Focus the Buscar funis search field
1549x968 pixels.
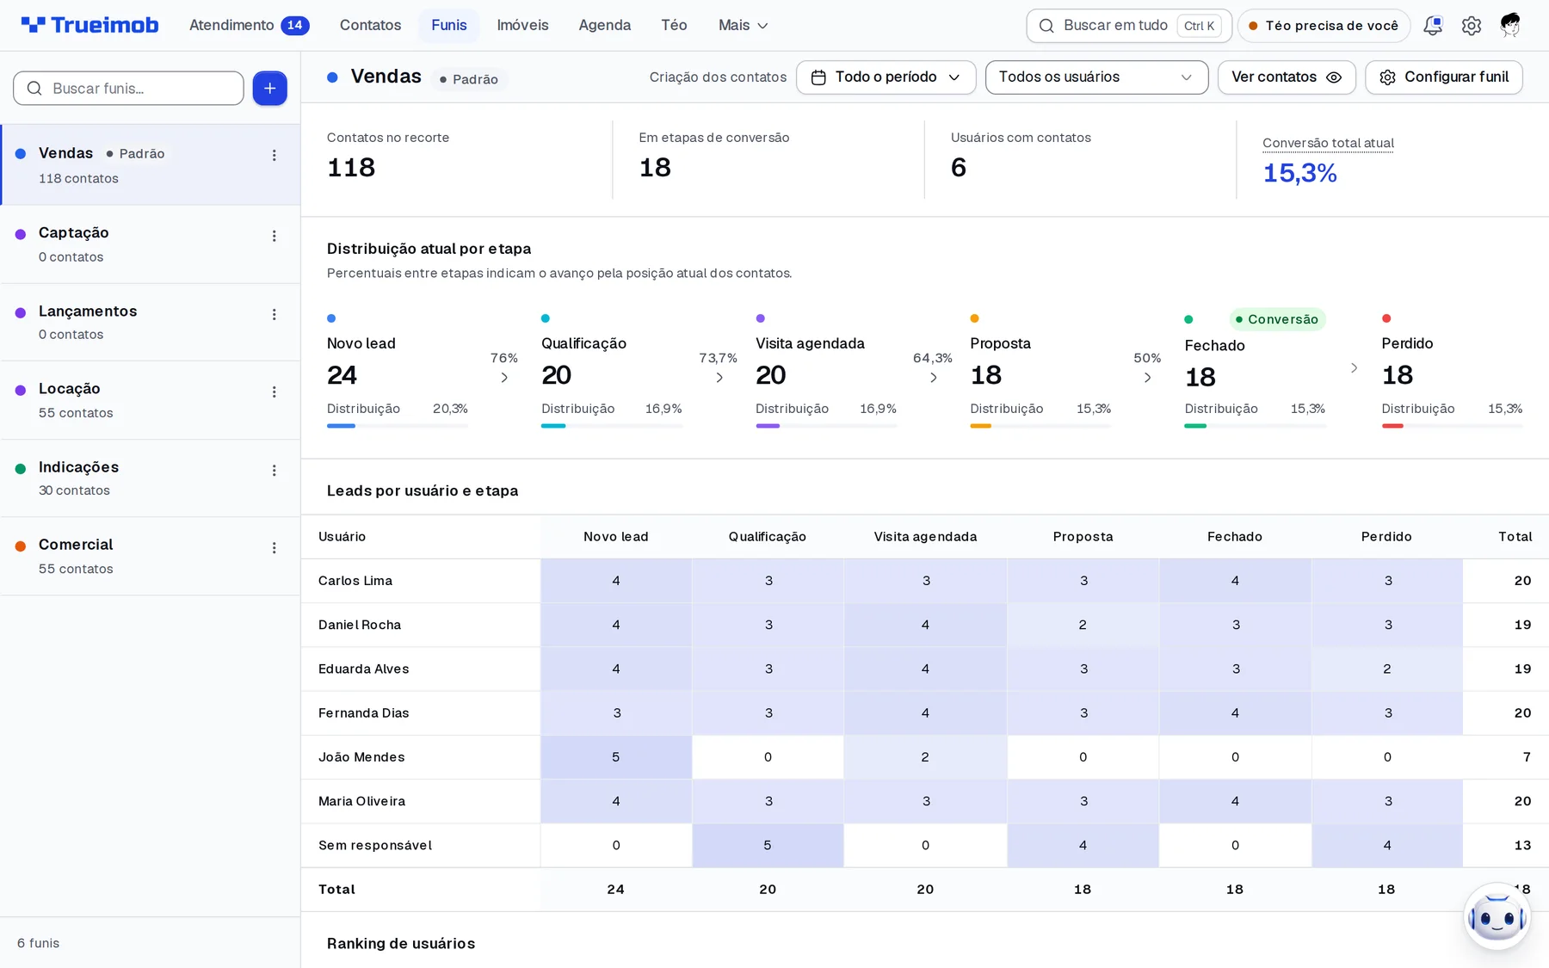point(128,89)
